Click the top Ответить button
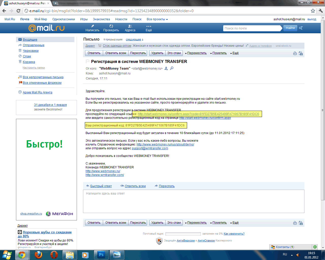 [94, 53]
